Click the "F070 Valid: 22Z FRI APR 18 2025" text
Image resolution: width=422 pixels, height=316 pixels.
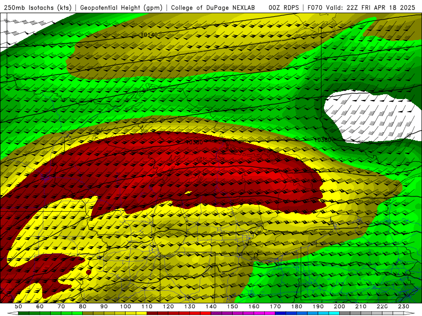361,7
